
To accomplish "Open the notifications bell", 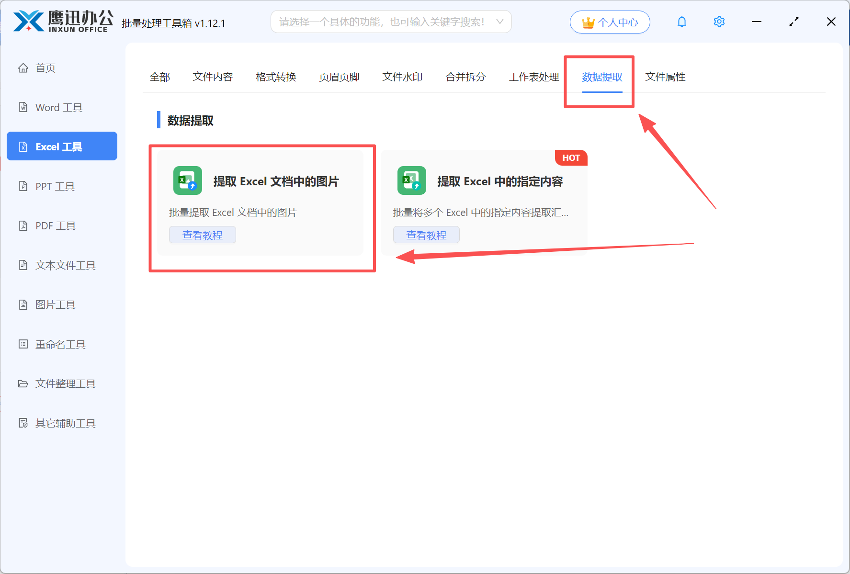I will click(681, 22).
